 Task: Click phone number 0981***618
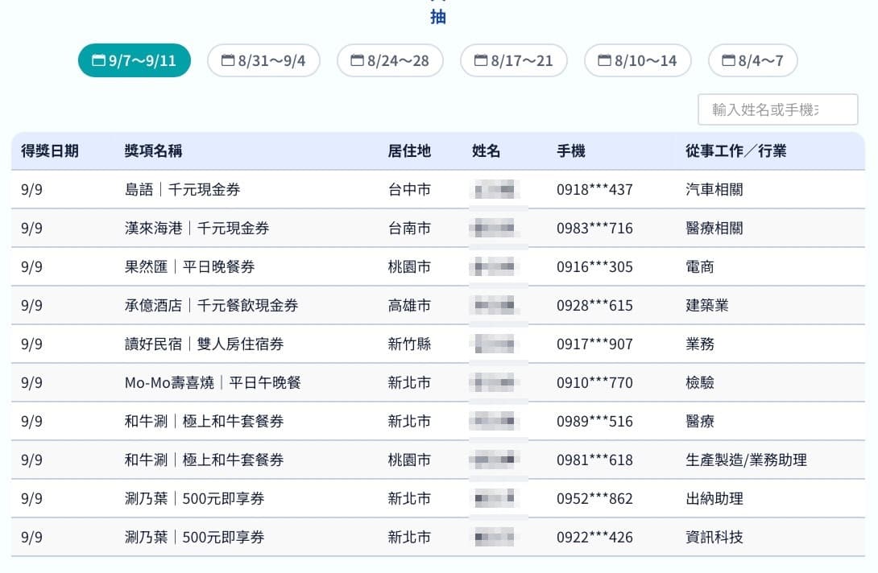tap(594, 460)
